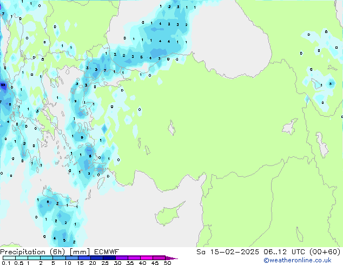Image resolution: width=343 pixels, height=265 pixels.
Task: Choose the 20–25 mm dark blue swatch
Action: coord(96,258)
